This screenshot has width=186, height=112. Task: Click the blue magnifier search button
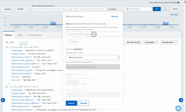(x=157, y=9)
